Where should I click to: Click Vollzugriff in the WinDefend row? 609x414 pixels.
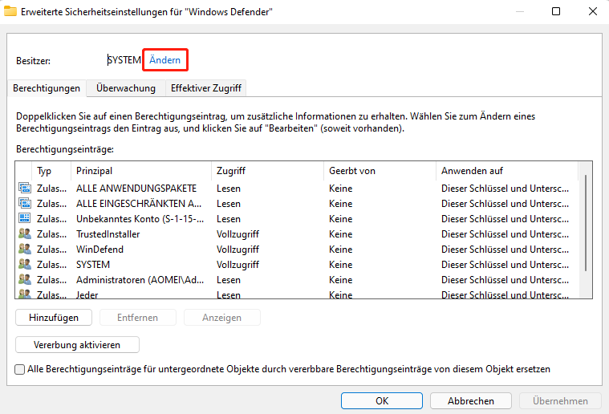238,249
